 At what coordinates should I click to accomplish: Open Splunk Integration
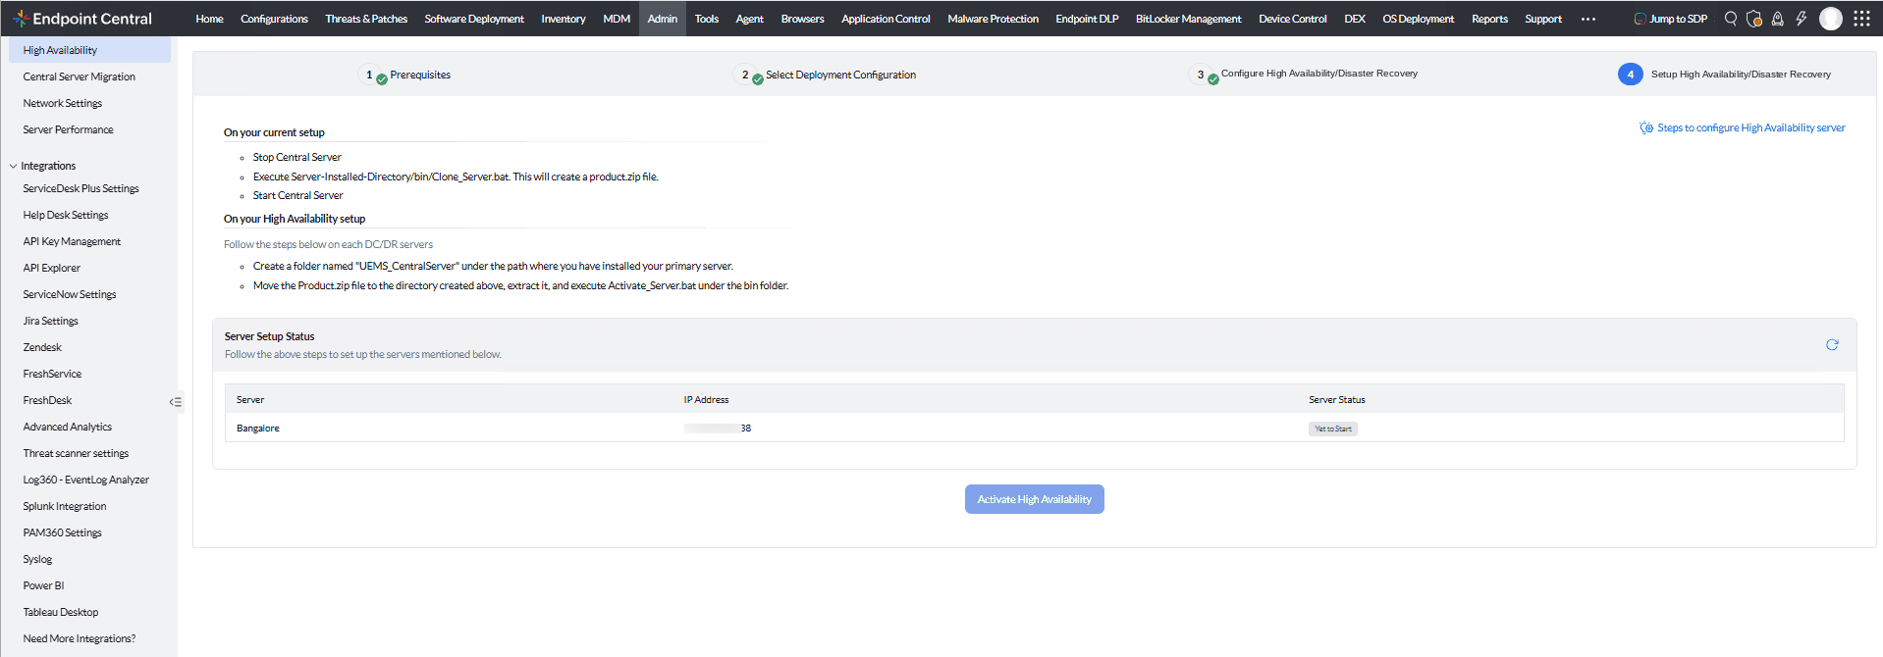click(65, 506)
